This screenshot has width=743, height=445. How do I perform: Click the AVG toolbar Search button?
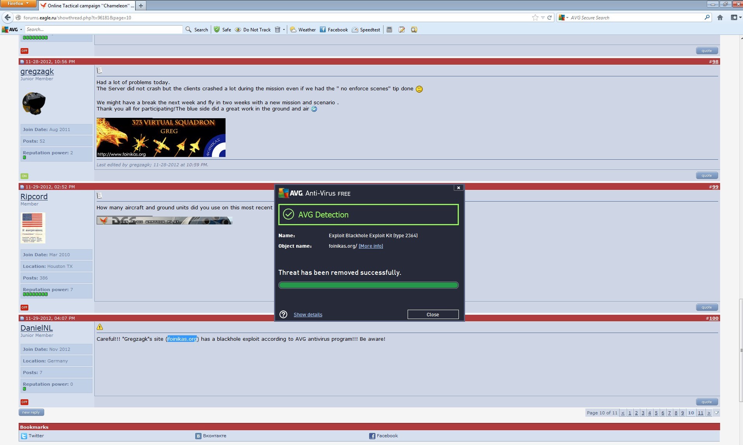pyautogui.click(x=197, y=29)
